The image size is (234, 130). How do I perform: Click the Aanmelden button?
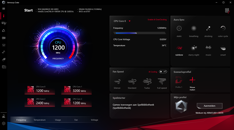pyautogui.click(x=210, y=106)
